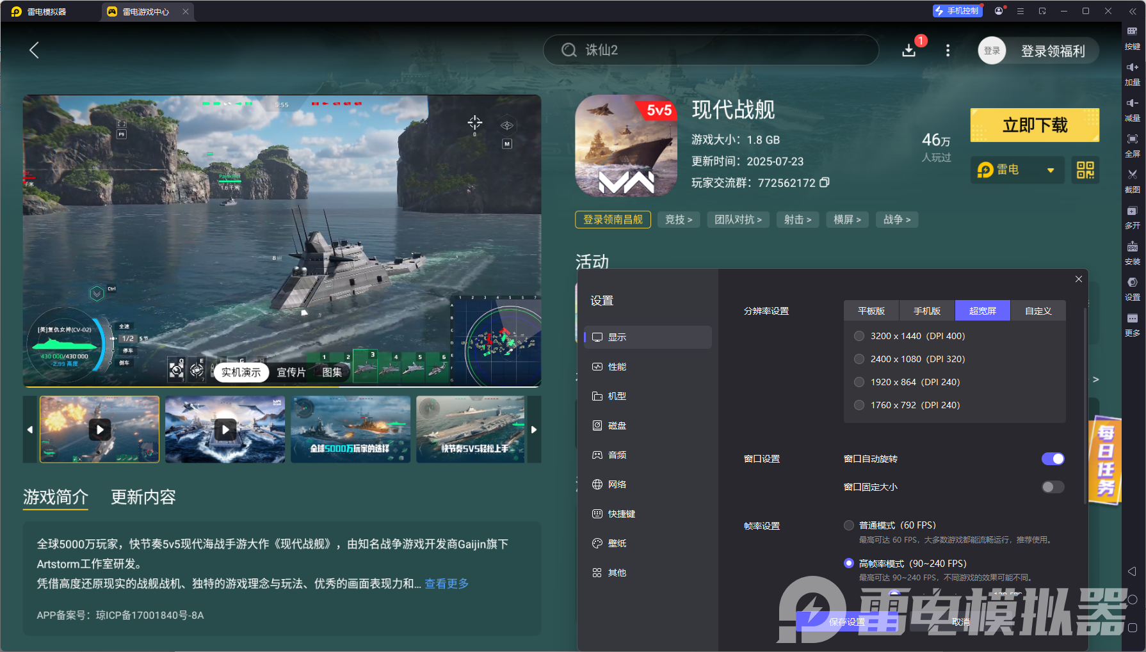The width and height of the screenshot is (1146, 652).
Task: Select 高帧率模式 (90~240 FPS) radio
Action: coord(849,563)
